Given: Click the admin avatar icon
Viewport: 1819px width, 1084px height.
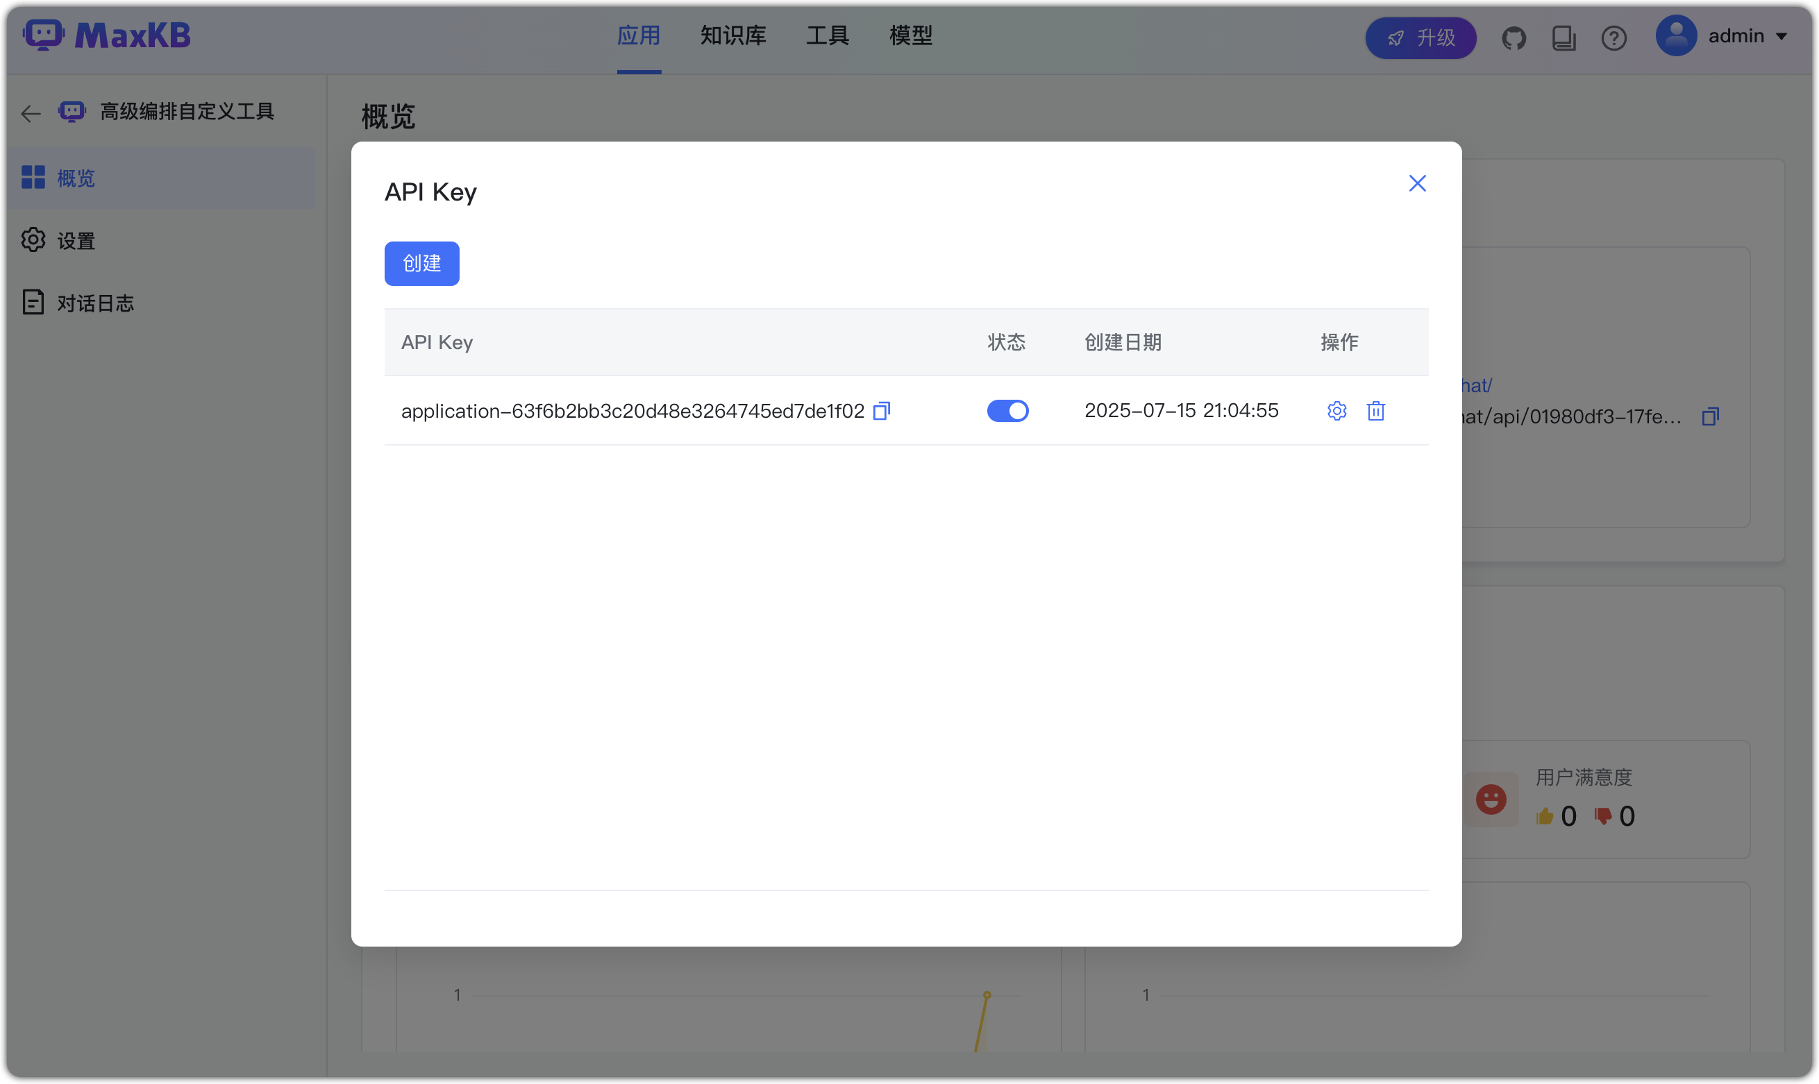Looking at the screenshot, I should pos(1675,36).
